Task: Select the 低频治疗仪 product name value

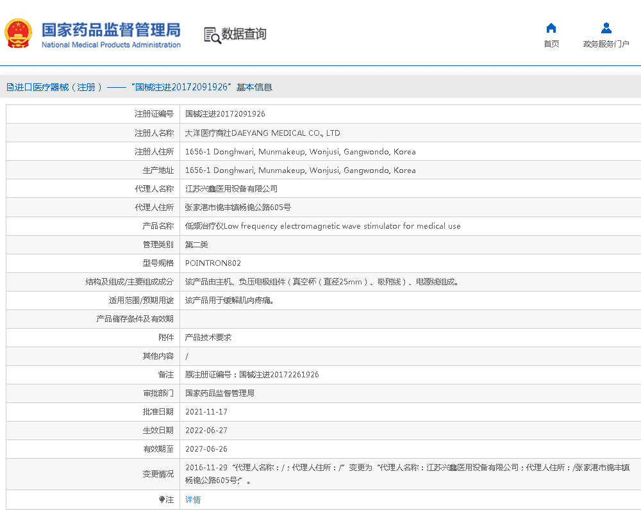Action: tap(323, 226)
